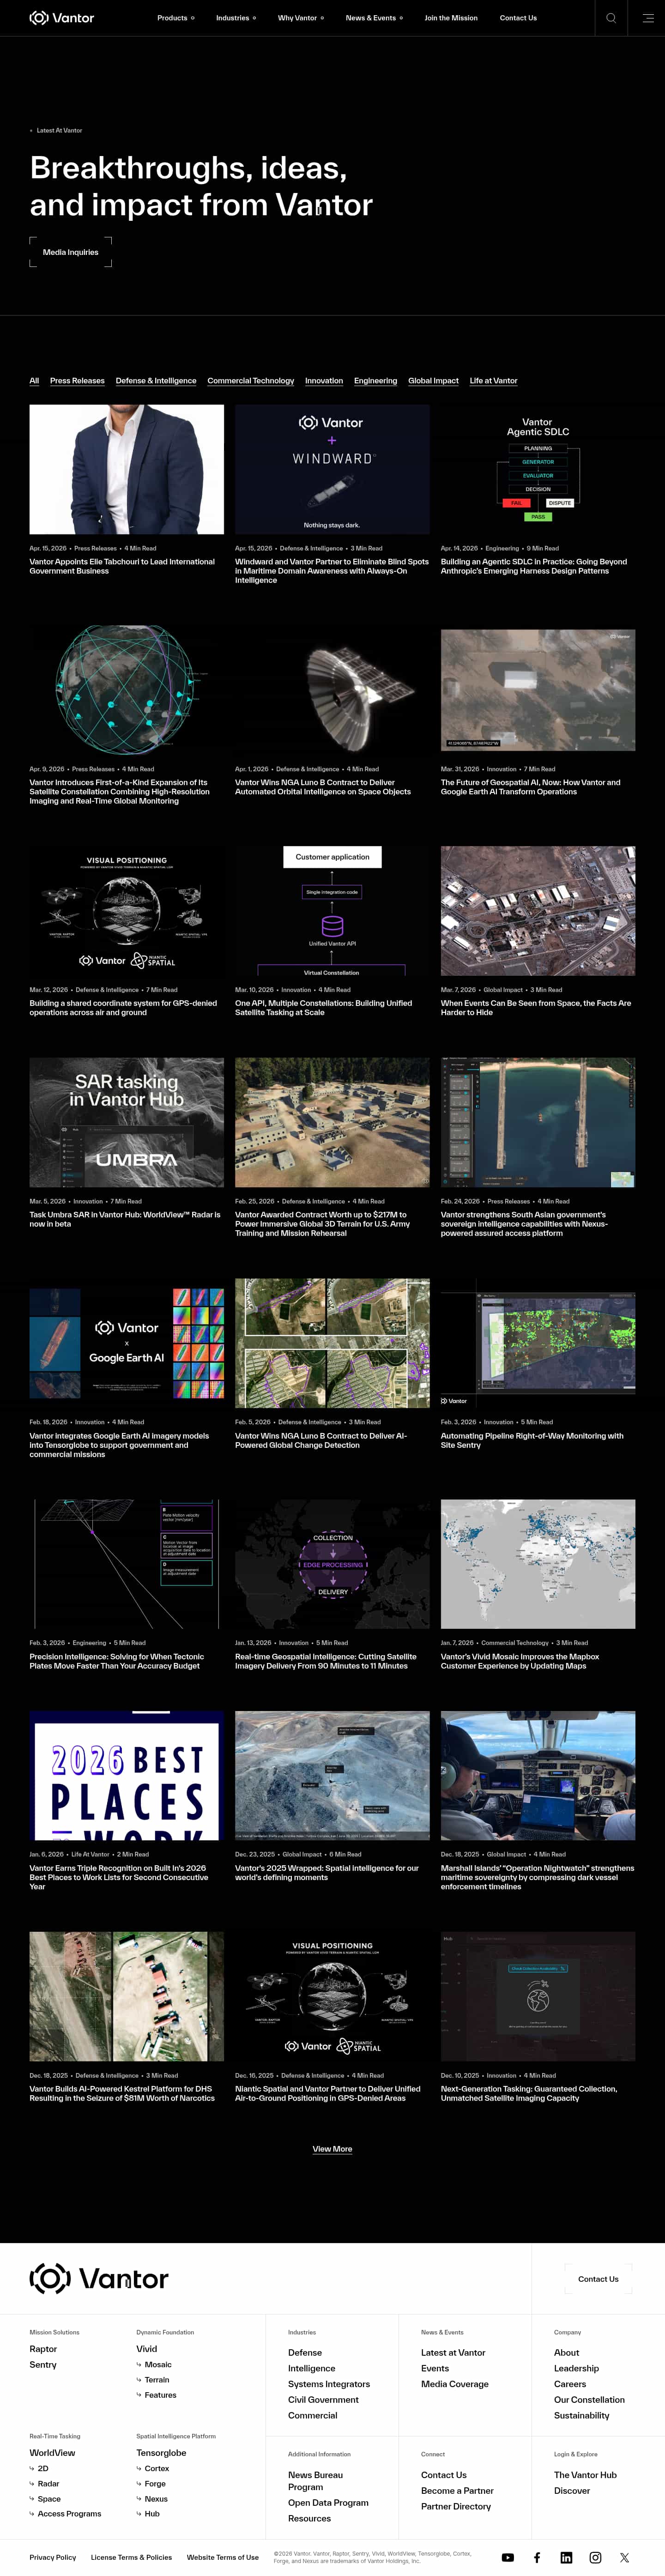
Task: Open footer Systems Integrators link
Action: point(329,2384)
